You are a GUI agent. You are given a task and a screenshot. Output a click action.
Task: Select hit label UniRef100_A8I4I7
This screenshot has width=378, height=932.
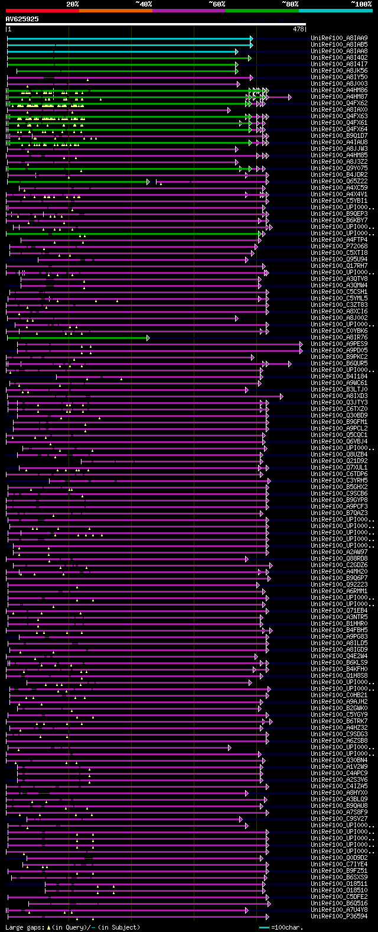[x=339, y=64]
